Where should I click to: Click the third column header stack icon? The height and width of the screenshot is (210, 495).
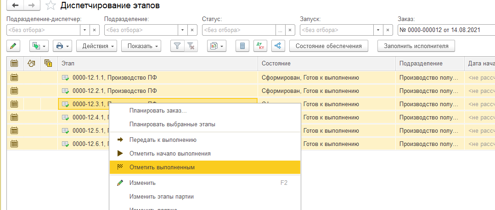click(48, 64)
